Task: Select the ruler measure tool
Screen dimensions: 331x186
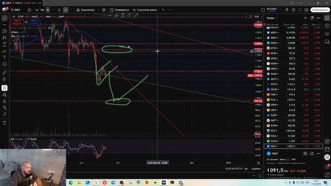Action: (5, 73)
